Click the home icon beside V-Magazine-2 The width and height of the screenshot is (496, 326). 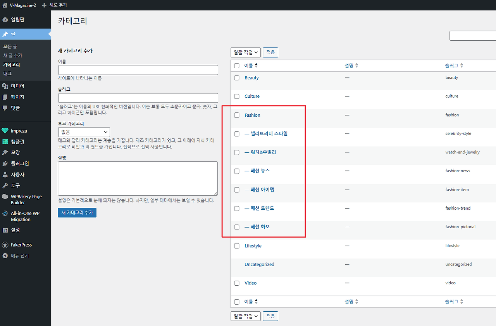click(5, 5)
